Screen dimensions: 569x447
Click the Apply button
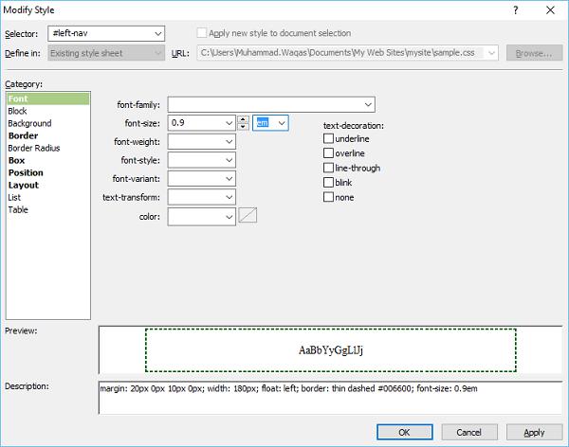534,432
